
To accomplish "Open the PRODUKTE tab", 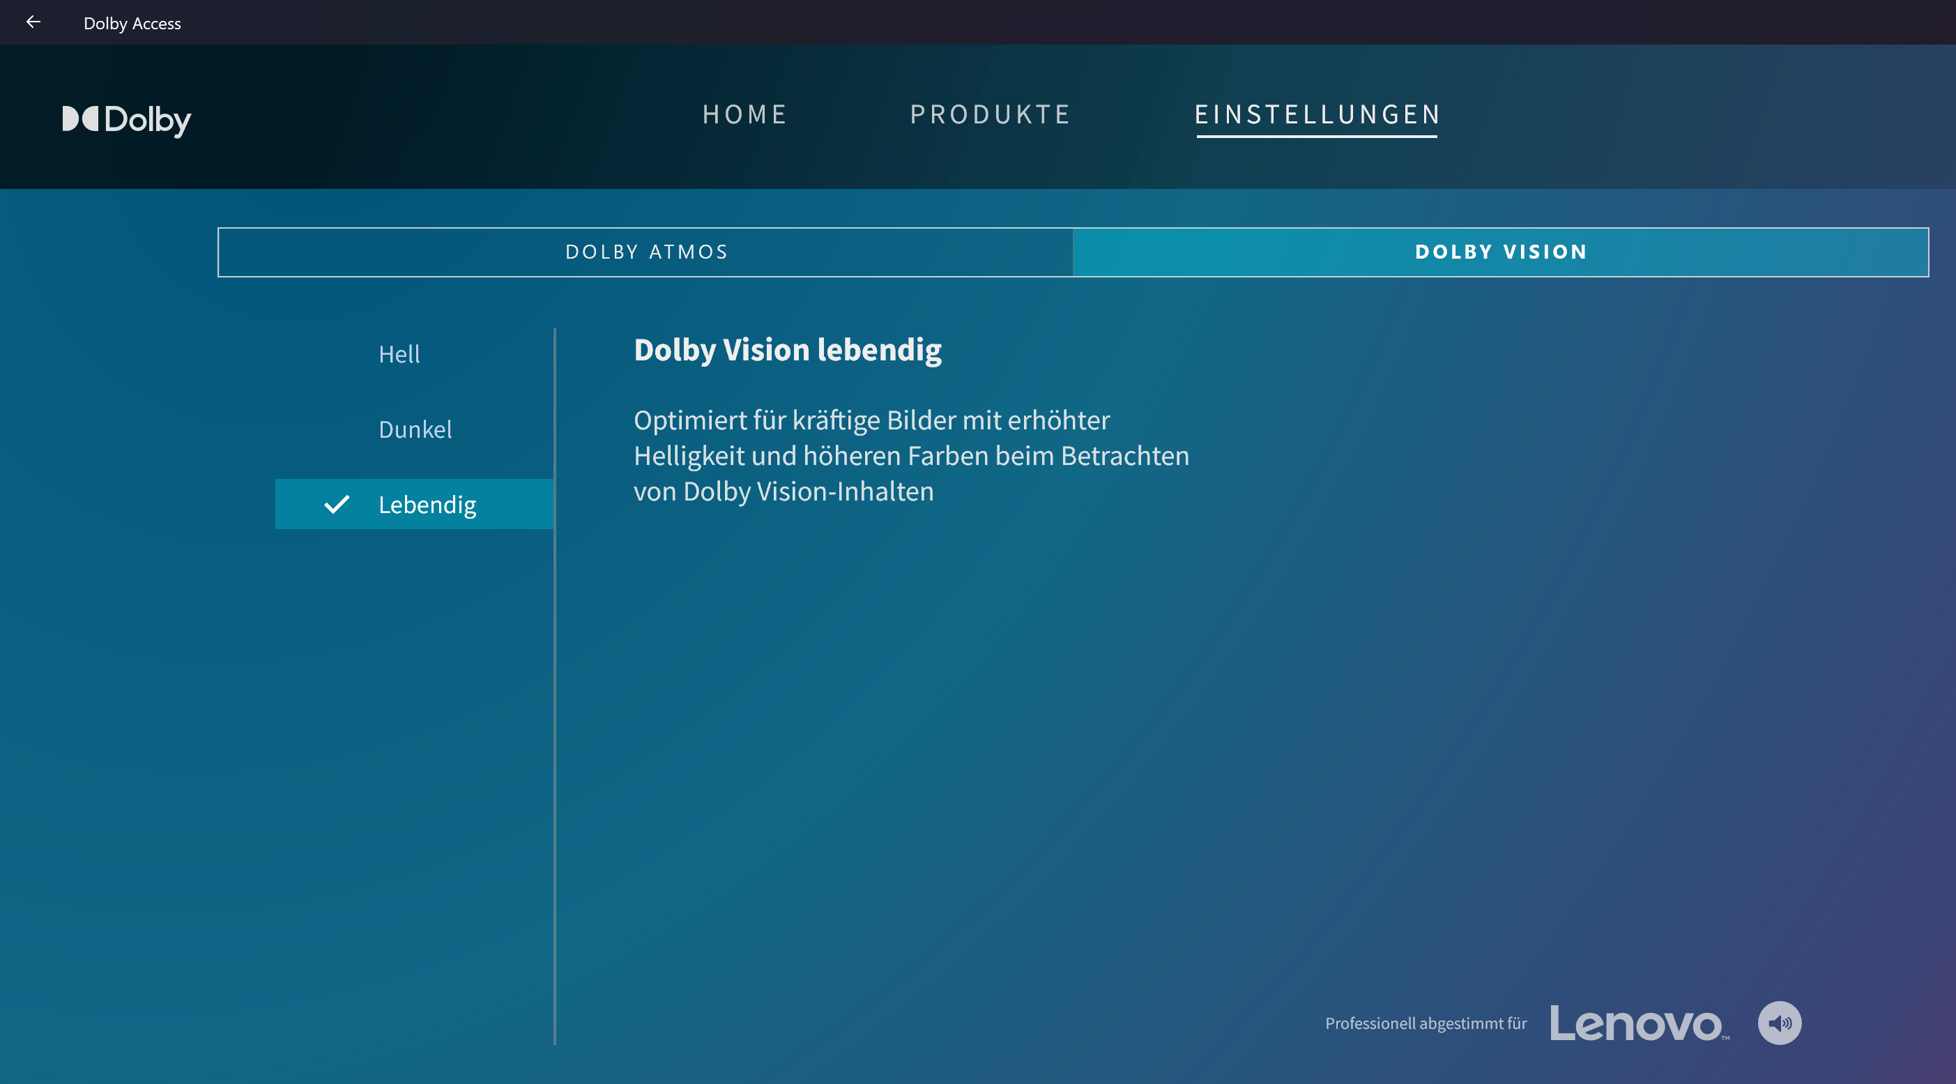I will (x=990, y=114).
